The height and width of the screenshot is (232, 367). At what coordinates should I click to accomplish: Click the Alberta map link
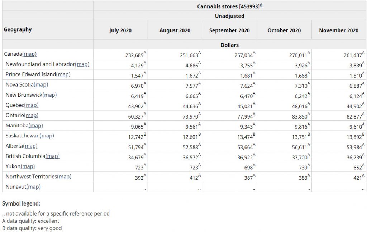point(30,146)
